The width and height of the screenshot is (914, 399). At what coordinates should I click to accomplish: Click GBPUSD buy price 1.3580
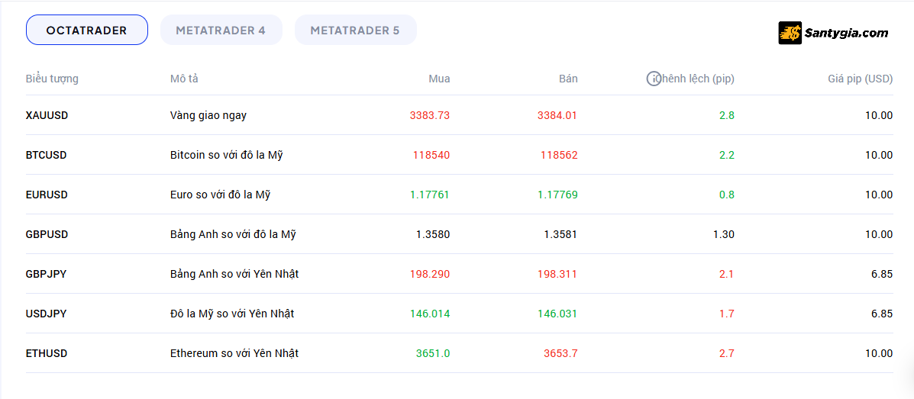[x=433, y=234]
